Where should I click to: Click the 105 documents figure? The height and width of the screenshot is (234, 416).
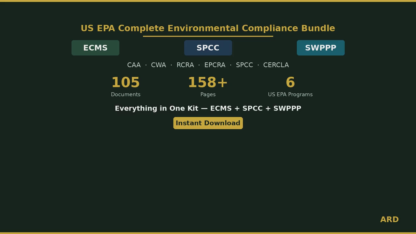[x=125, y=83]
